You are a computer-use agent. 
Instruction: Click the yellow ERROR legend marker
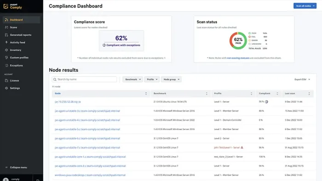click(249, 40)
